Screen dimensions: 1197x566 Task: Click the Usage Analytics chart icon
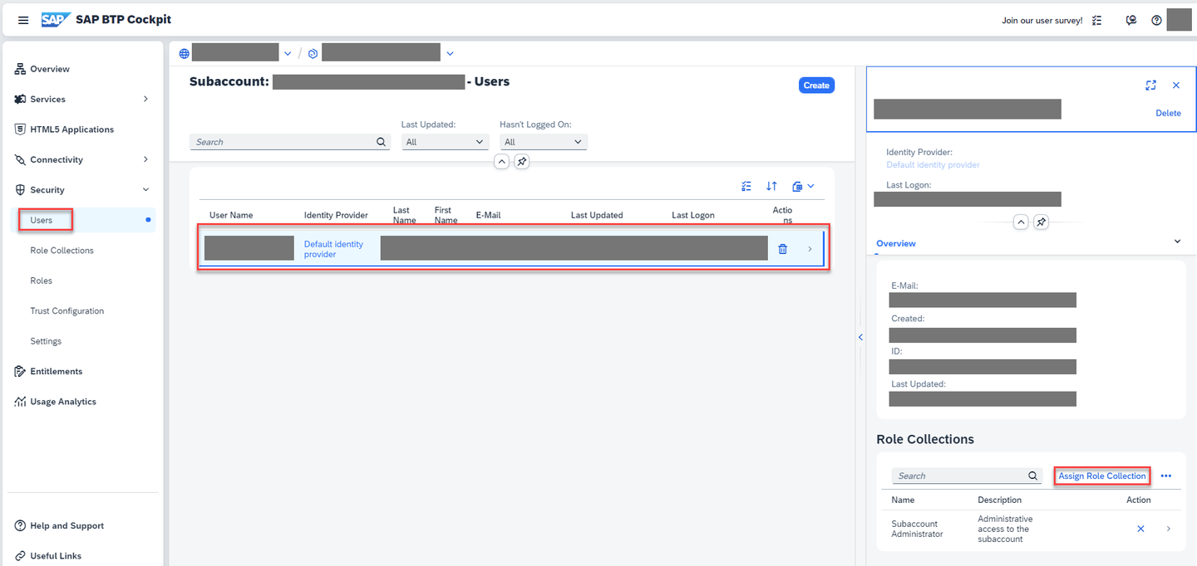pyautogui.click(x=20, y=402)
